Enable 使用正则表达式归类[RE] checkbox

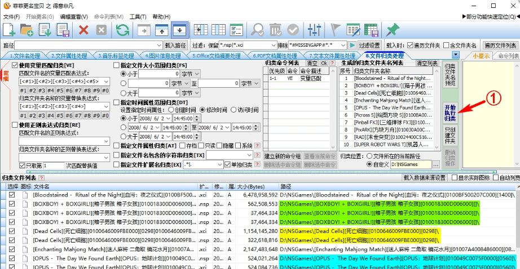(15, 125)
